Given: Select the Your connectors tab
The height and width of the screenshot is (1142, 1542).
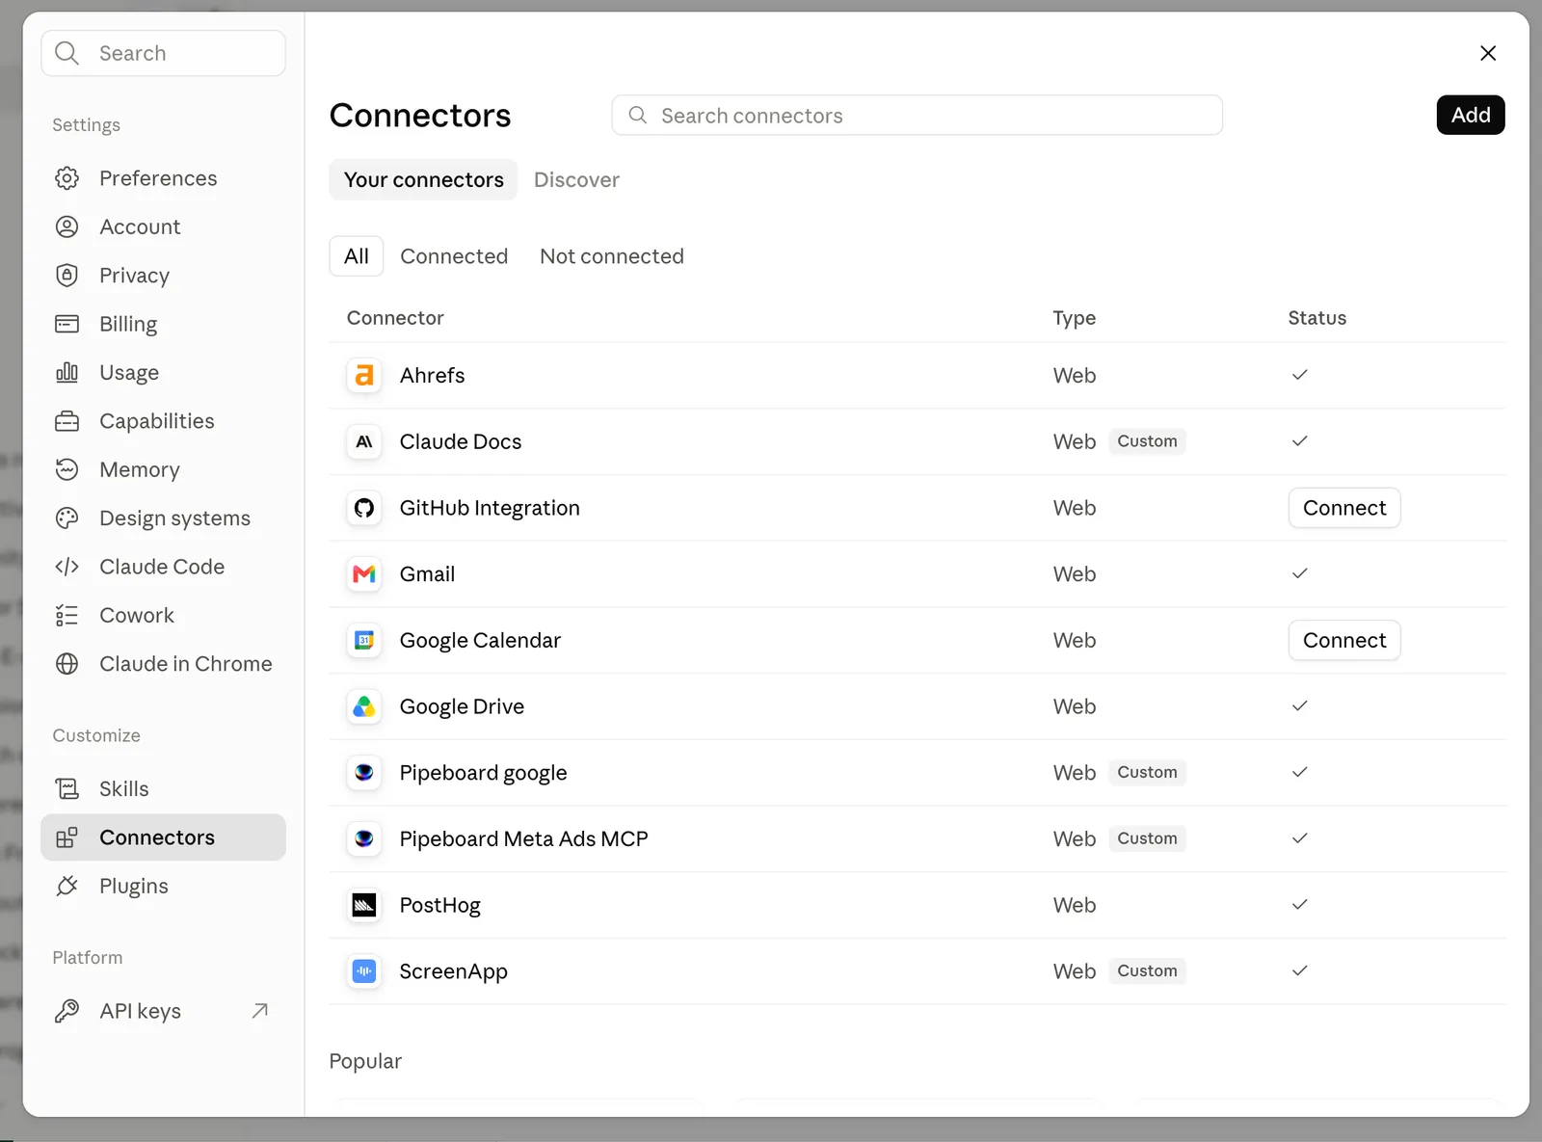Looking at the screenshot, I should pyautogui.click(x=424, y=180).
